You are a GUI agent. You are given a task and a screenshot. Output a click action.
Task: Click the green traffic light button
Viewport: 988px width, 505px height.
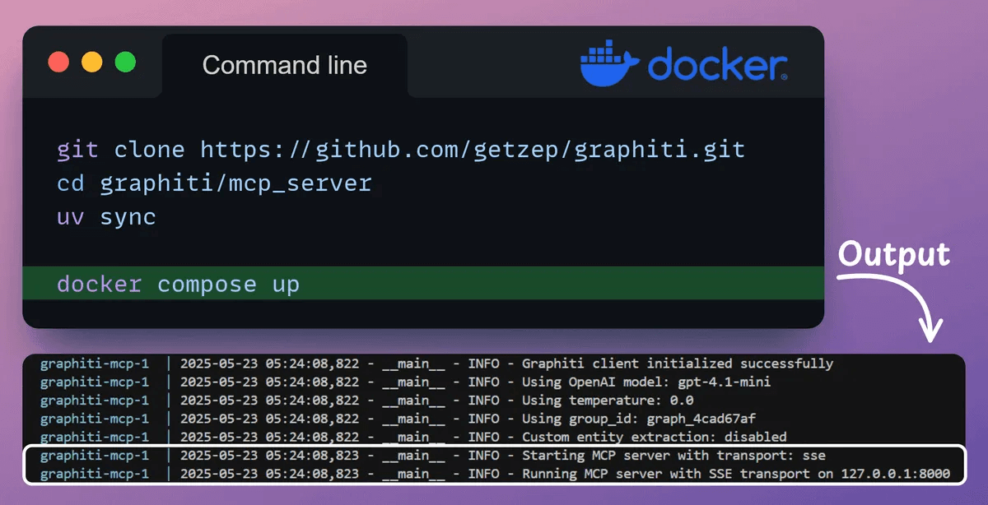point(124,61)
